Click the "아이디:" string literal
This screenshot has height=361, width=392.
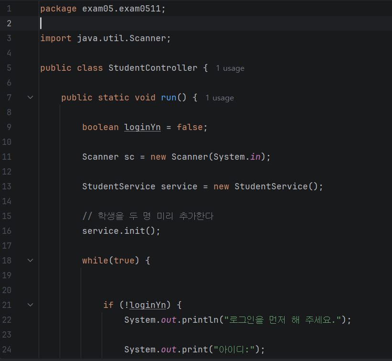[234, 349]
